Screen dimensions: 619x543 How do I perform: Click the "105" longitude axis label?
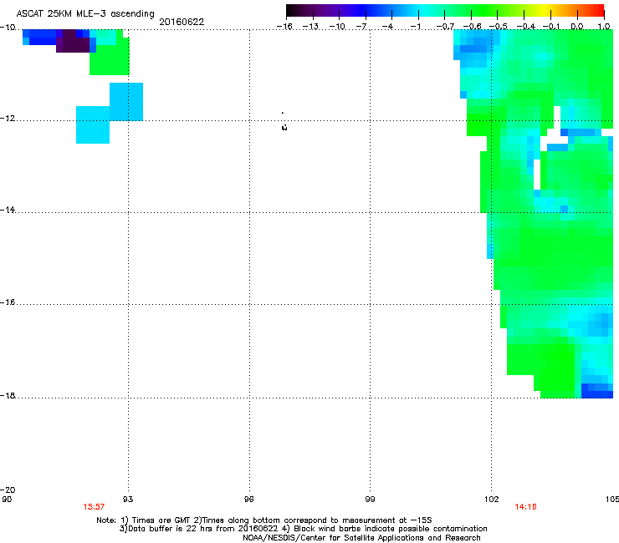click(612, 500)
